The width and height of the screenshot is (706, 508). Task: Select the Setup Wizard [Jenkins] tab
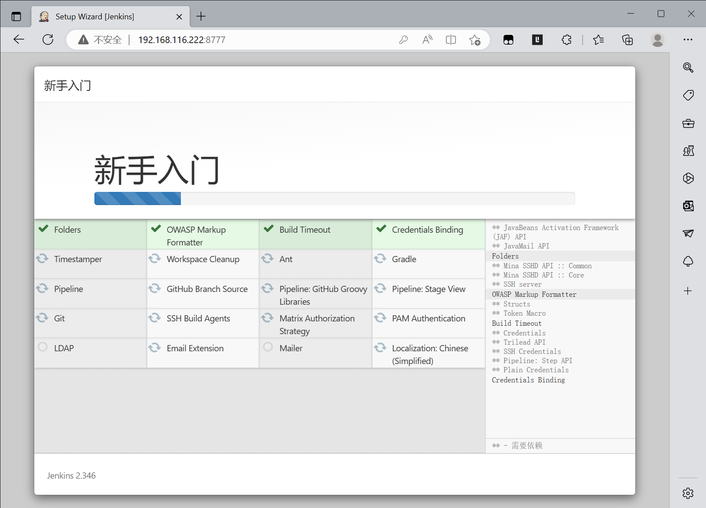[x=111, y=17]
